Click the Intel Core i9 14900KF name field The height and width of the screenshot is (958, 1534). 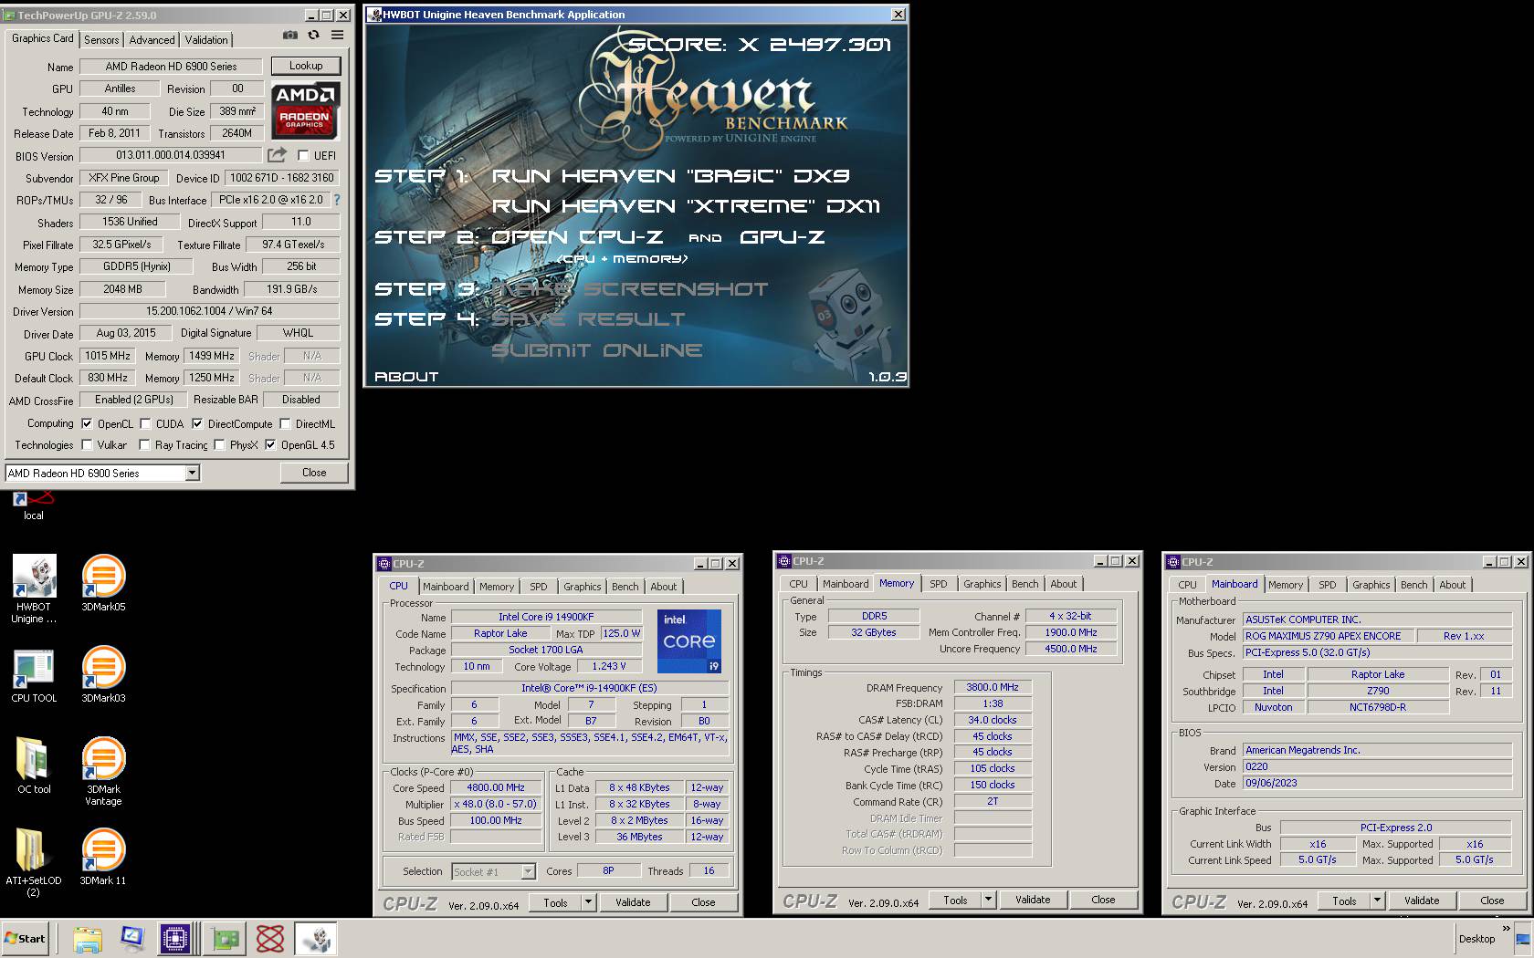click(x=546, y=617)
